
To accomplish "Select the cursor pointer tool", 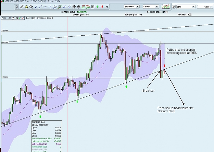I will 17,7.
